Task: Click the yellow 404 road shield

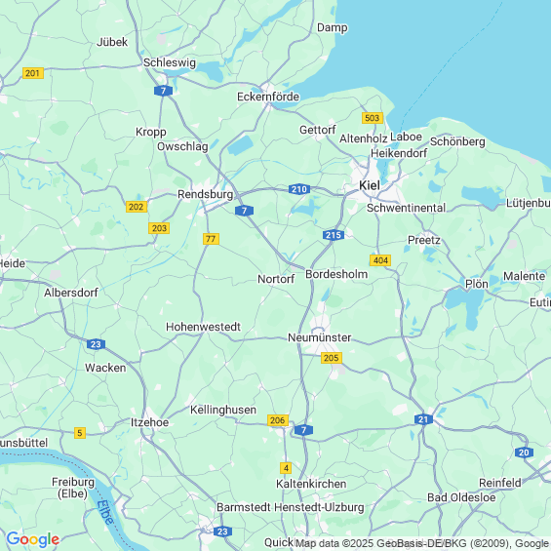Action: click(380, 260)
